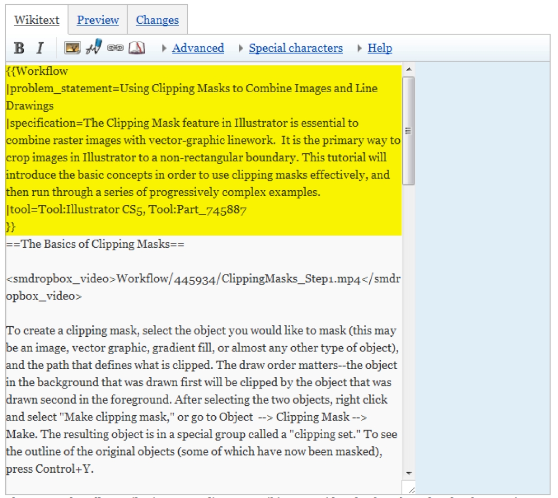The height and width of the screenshot is (498, 558).
Task: Click the '|tool=Tool:Illustrator CS5' line
Action: coord(127,209)
